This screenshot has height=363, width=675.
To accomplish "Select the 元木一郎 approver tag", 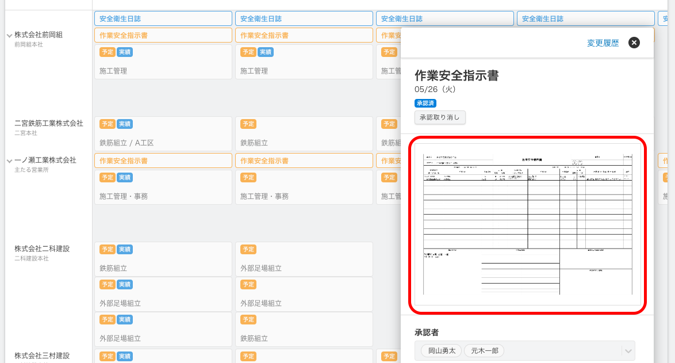I will (x=484, y=351).
